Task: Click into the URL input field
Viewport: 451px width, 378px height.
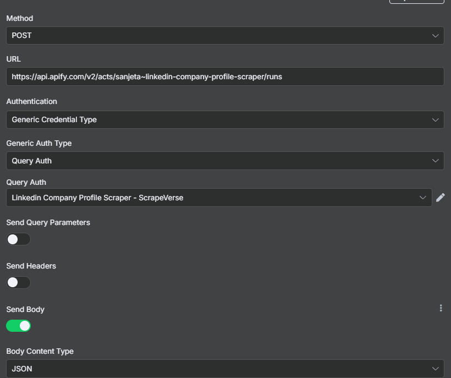Action: point(225,76)
